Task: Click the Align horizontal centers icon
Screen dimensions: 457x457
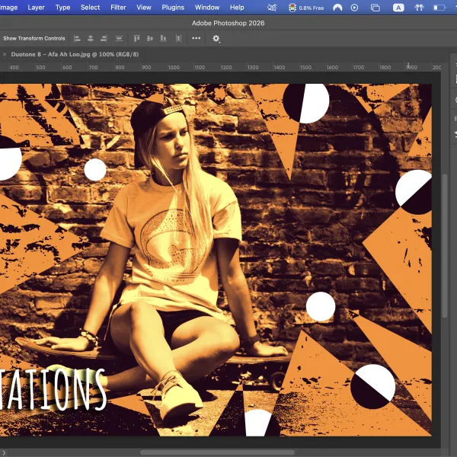Action: [91, 39]
